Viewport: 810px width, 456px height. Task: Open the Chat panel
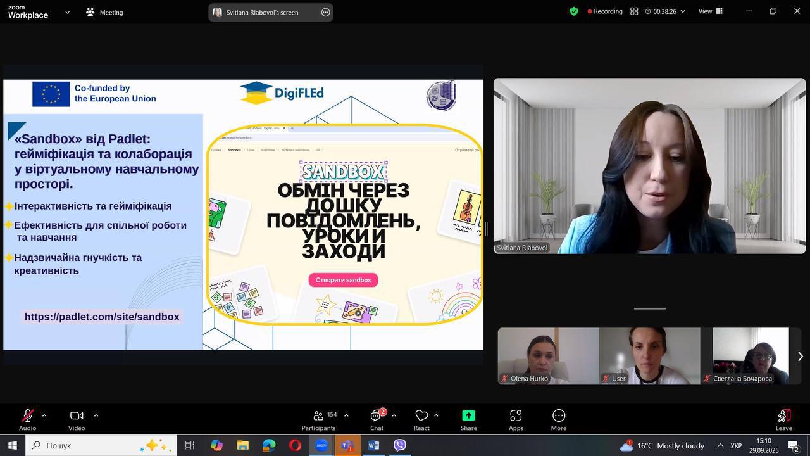(x=377, y=419)
